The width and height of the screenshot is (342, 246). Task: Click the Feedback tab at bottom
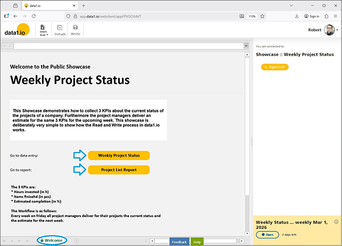point(179,242)
